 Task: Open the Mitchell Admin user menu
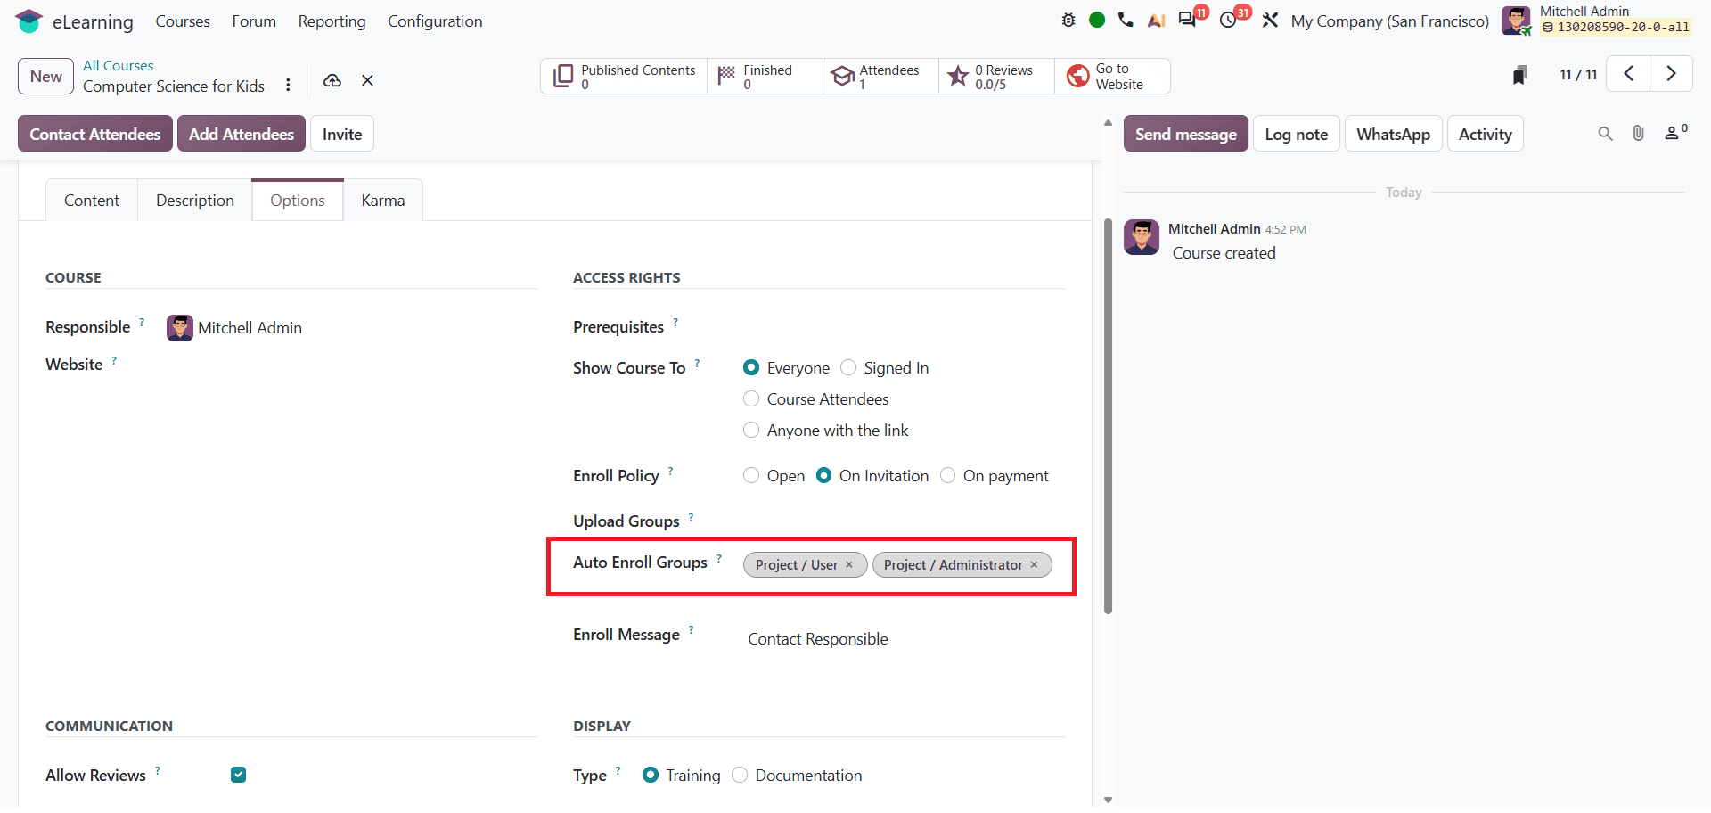(x=1597, y=20)
